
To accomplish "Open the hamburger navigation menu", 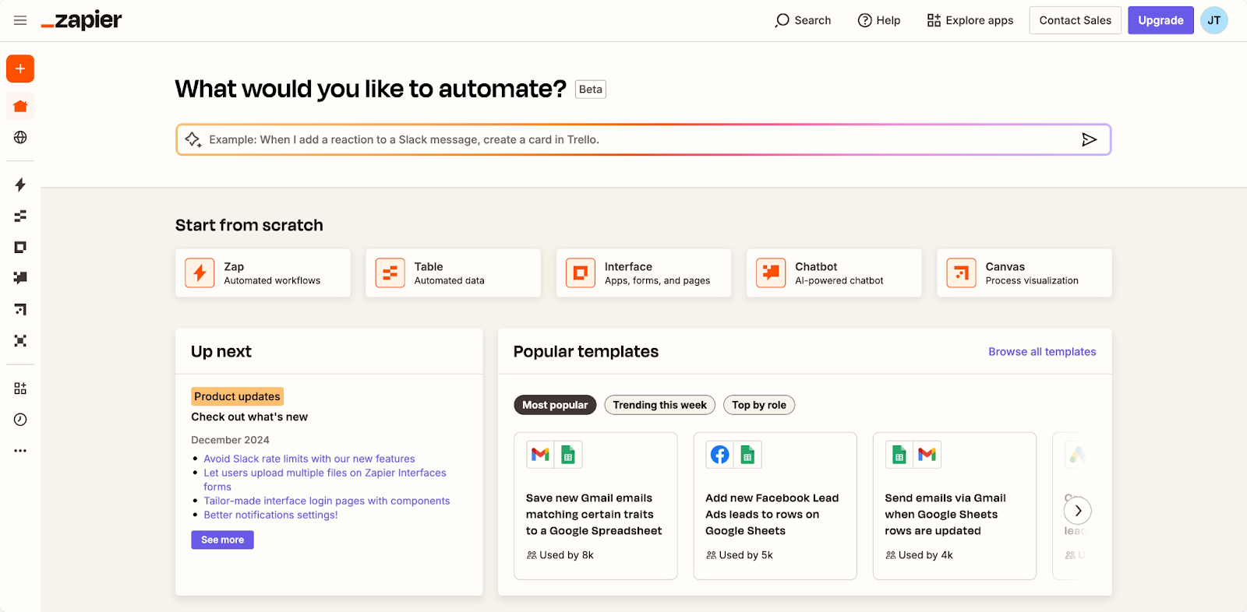I will point(20,20).
